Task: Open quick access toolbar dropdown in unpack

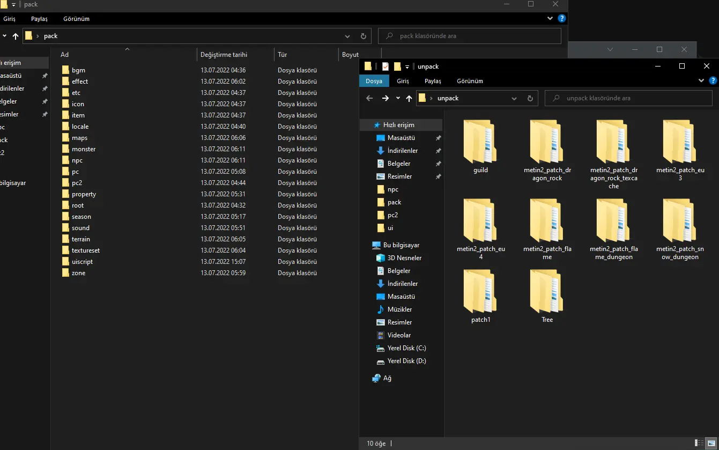Action: [407, 67]
